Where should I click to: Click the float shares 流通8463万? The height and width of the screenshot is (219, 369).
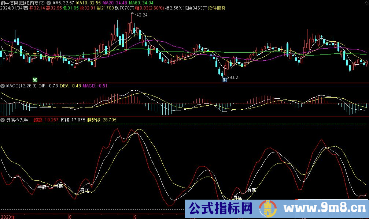click(x=195, y=8)
